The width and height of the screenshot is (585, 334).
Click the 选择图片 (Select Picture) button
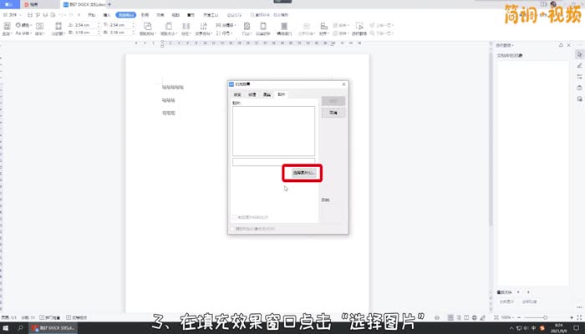pos(303,173)
